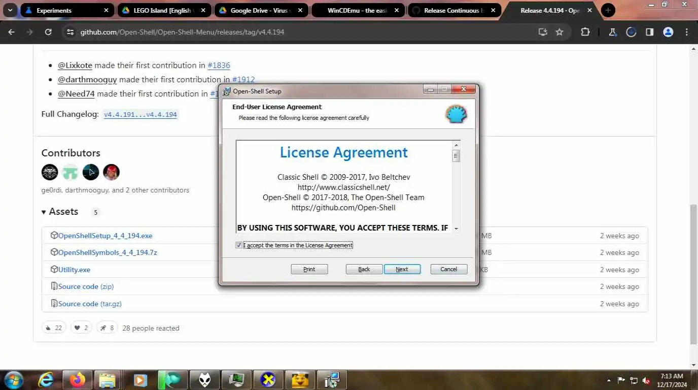Close the Experiments tab
Viewport: 698px width, 390px height.
pyautogui.click(x=106, y=10)
